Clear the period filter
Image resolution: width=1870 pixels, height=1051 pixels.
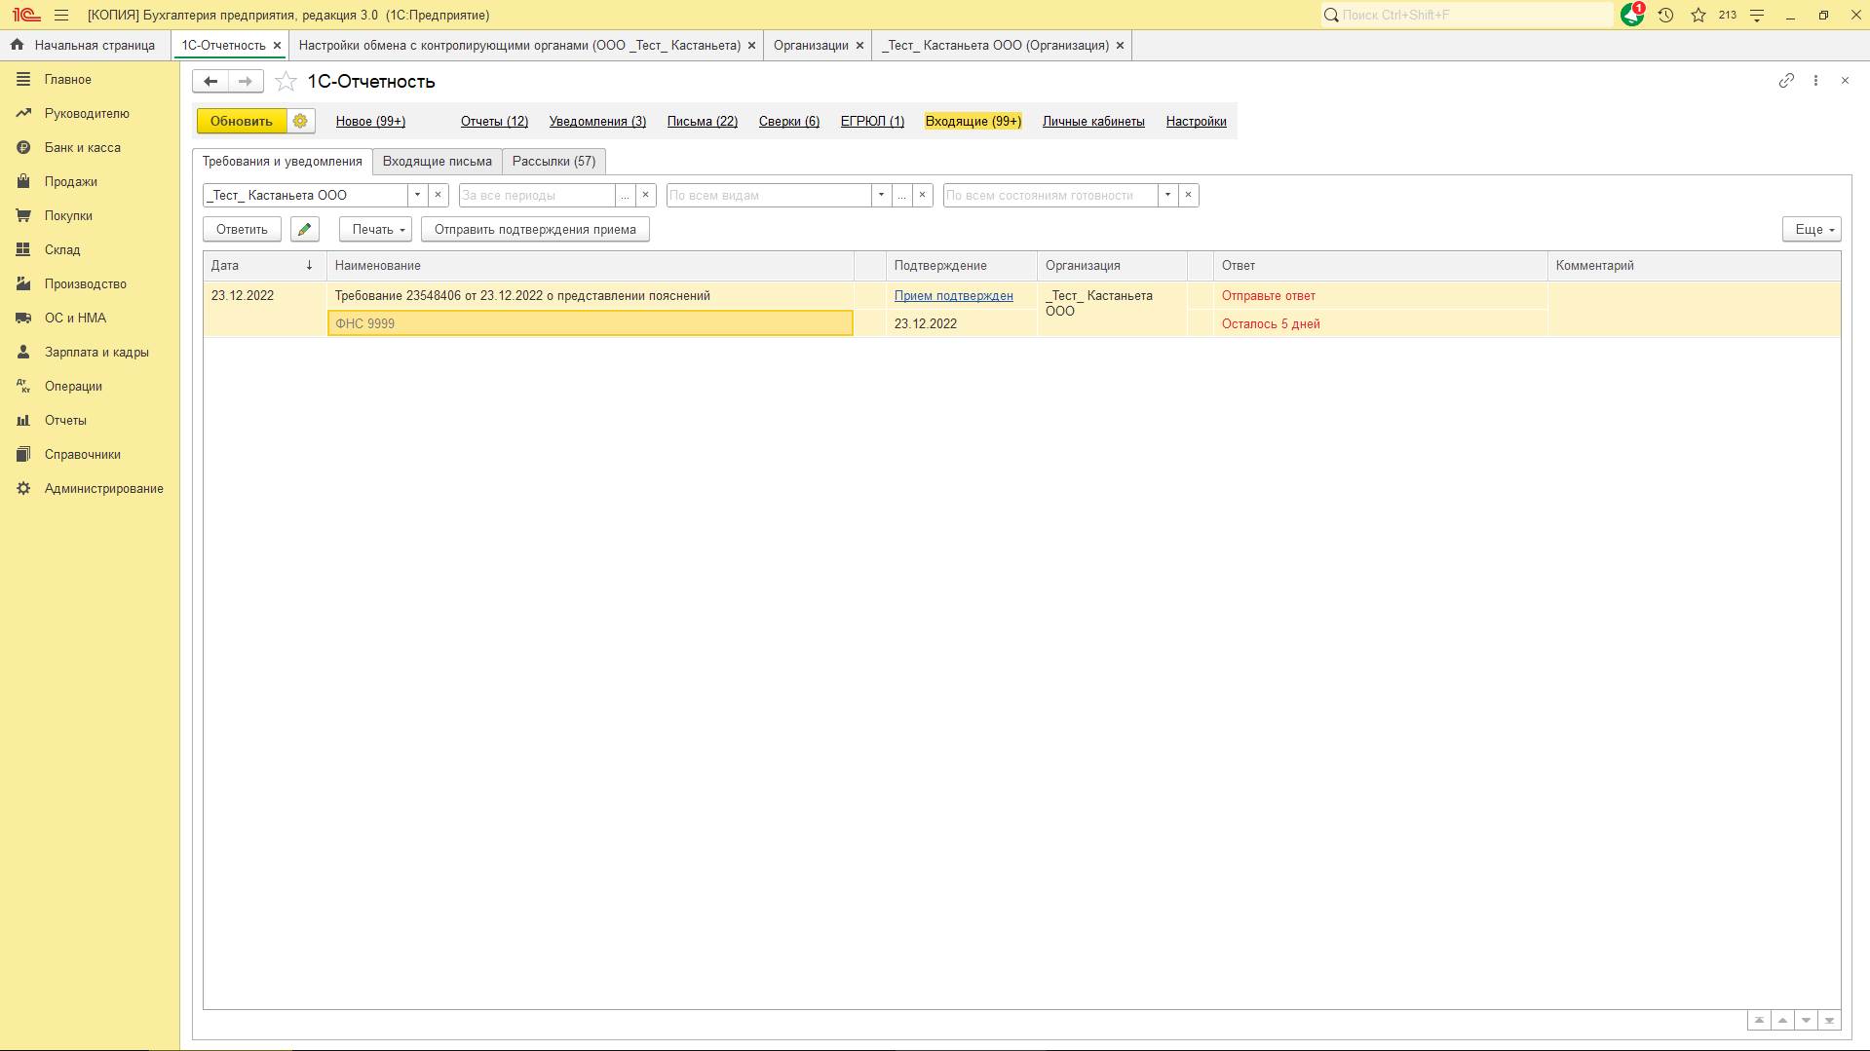coord(646,195)
